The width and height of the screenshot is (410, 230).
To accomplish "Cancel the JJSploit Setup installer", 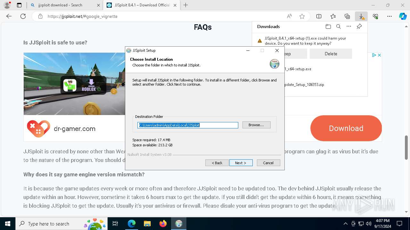I will 268,163.
